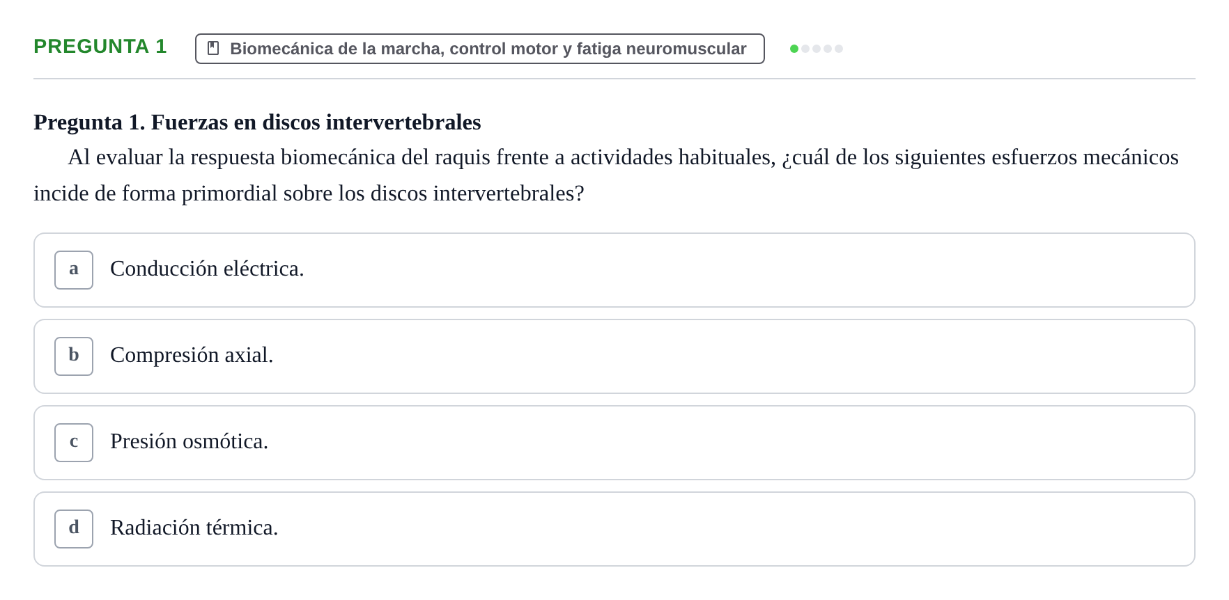Select answer letter b box
This screenshot has width=1229, height=600.
click(x=74, y=356)
